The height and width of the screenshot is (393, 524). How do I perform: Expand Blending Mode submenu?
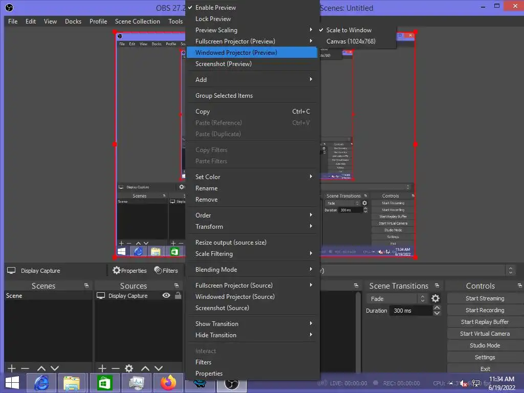click(251, 269)
